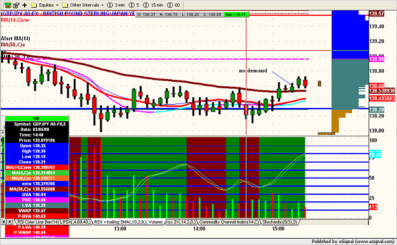
Task: Click the Equities folder icon
Action: [x=34, y=5]
